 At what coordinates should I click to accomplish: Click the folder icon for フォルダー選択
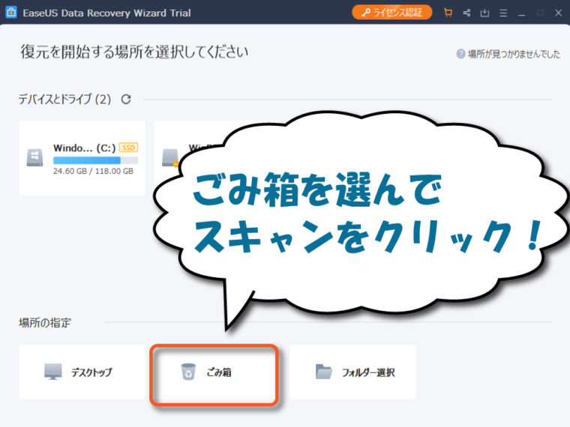point(323,372)
